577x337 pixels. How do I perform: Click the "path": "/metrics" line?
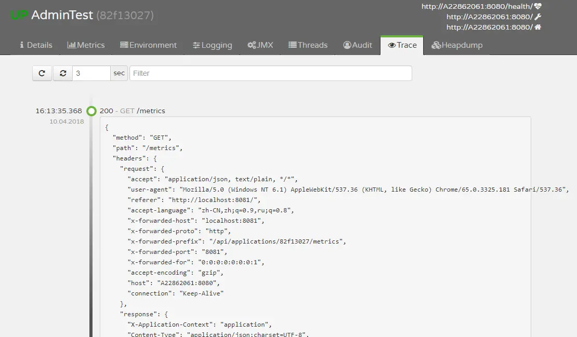[148, 148]
